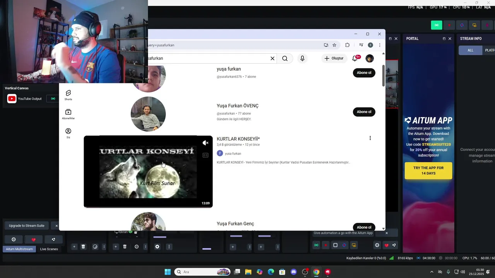Screen dimensions: 495x278
Task: Open the Chrome profile icon in toolbar
Action: coord(370,45)
